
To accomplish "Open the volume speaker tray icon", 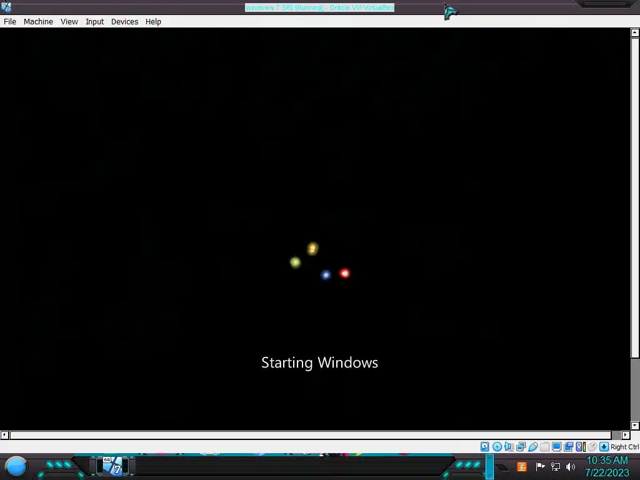I will [x=571, y=466].
